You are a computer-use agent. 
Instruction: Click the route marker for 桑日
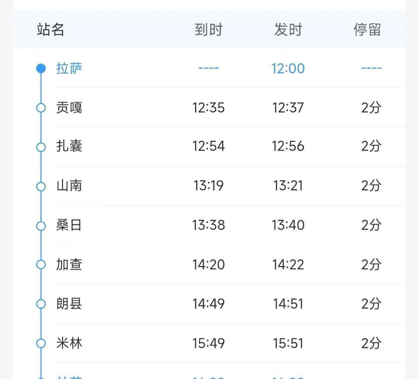tap(41, 226)
